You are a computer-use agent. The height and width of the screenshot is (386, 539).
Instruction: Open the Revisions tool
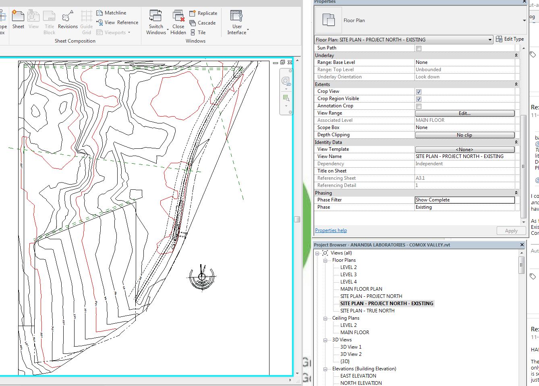click(68, 20)
